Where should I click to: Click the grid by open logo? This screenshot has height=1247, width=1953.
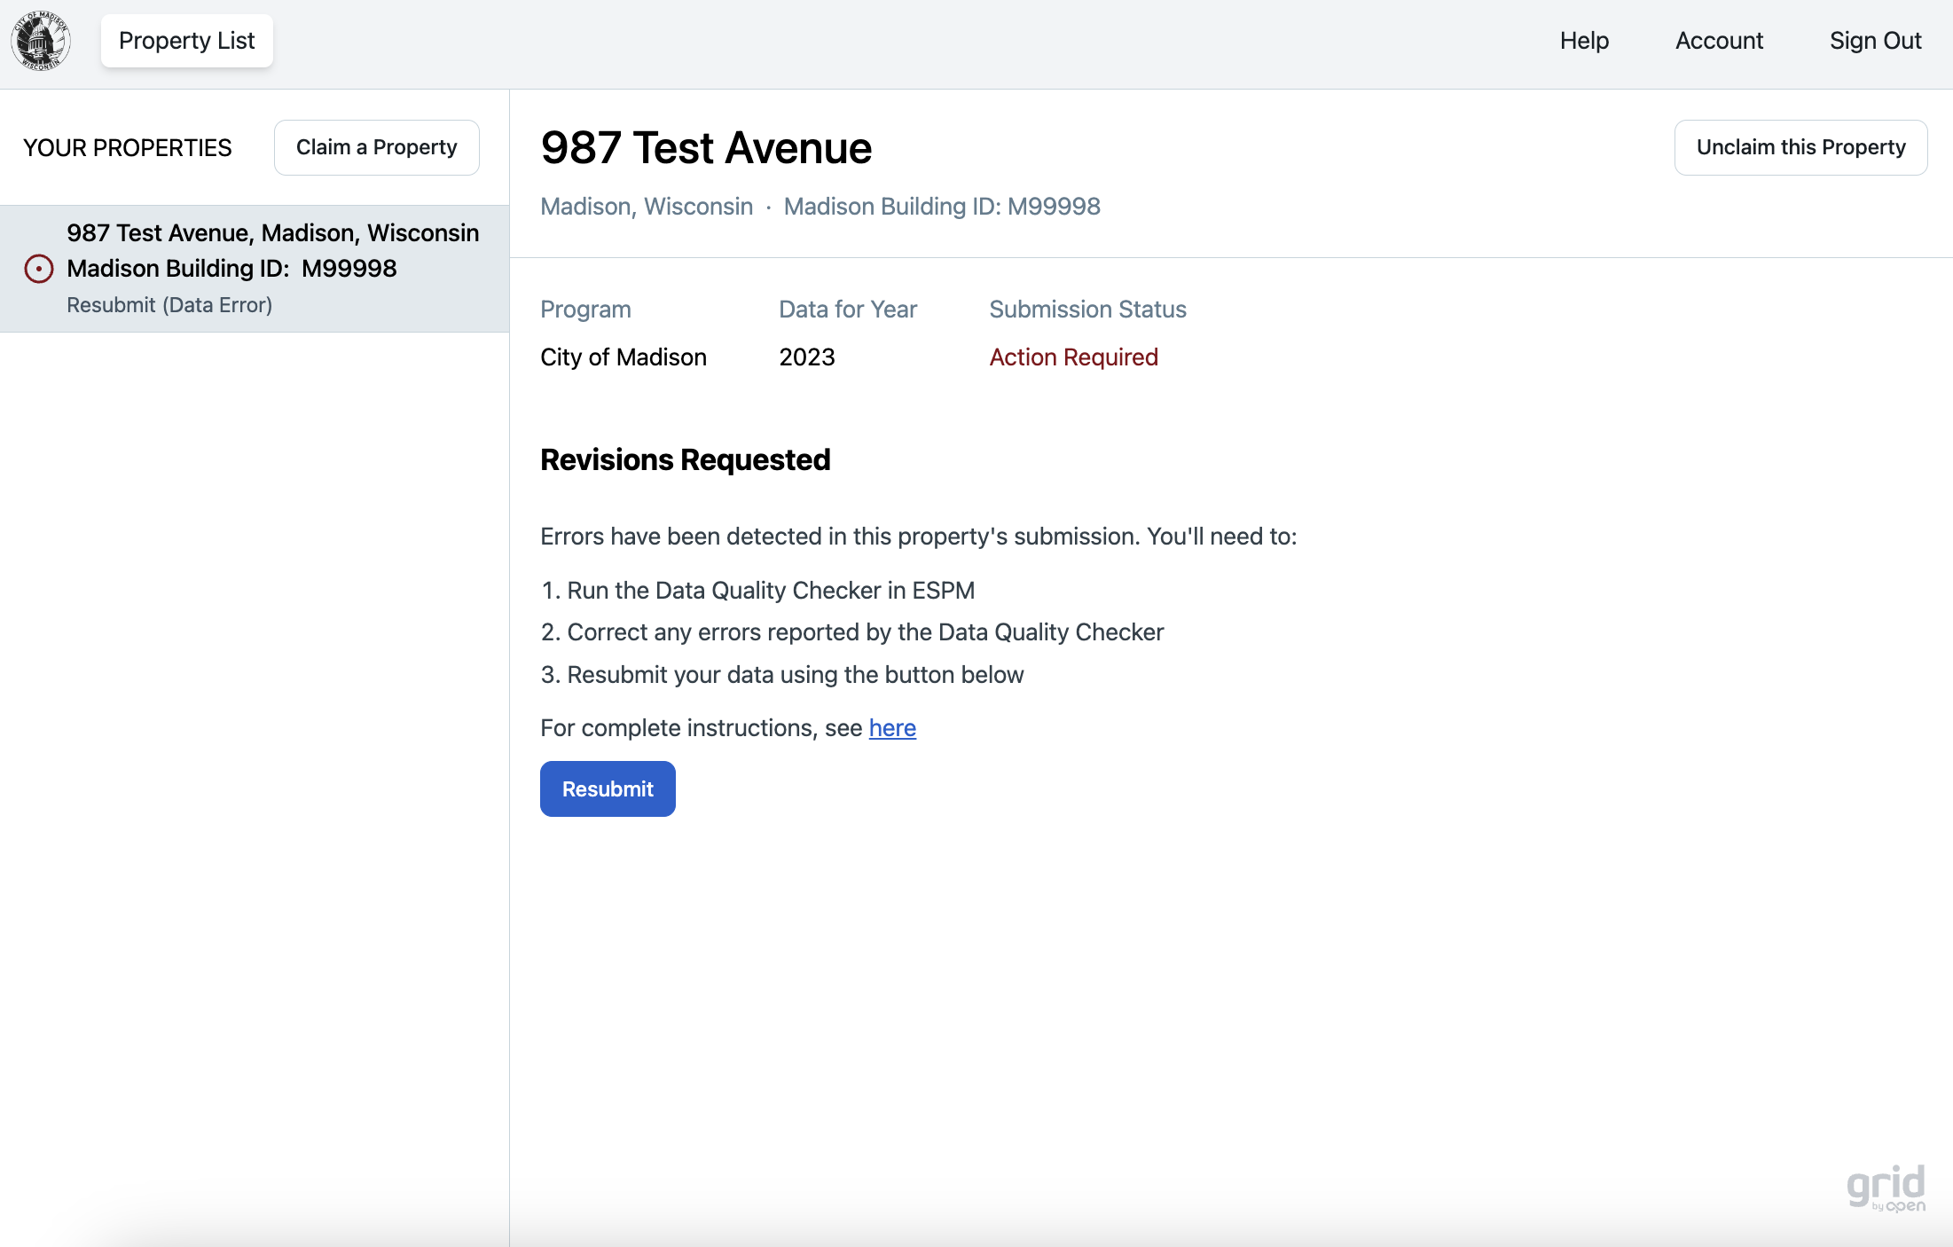tap(1886, 1188)
